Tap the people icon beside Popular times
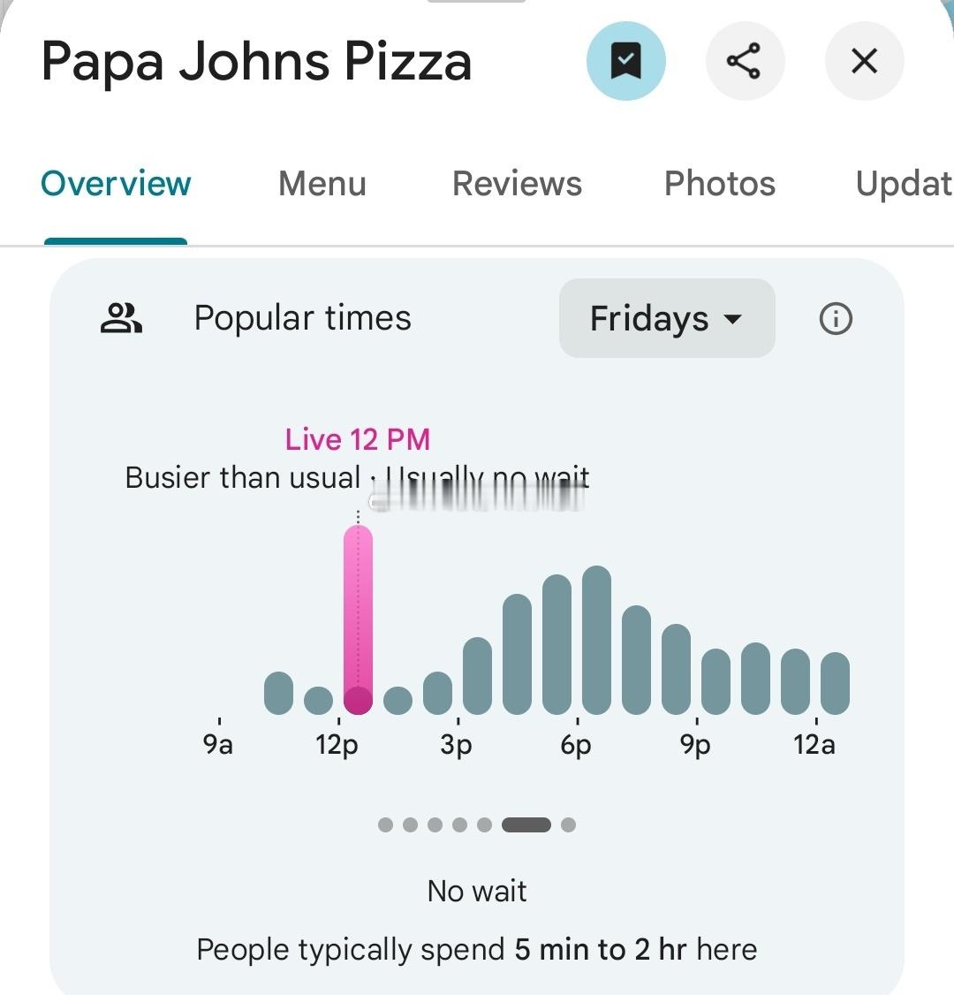This screenshot has width=954, height=995. (x=122, y=318)
